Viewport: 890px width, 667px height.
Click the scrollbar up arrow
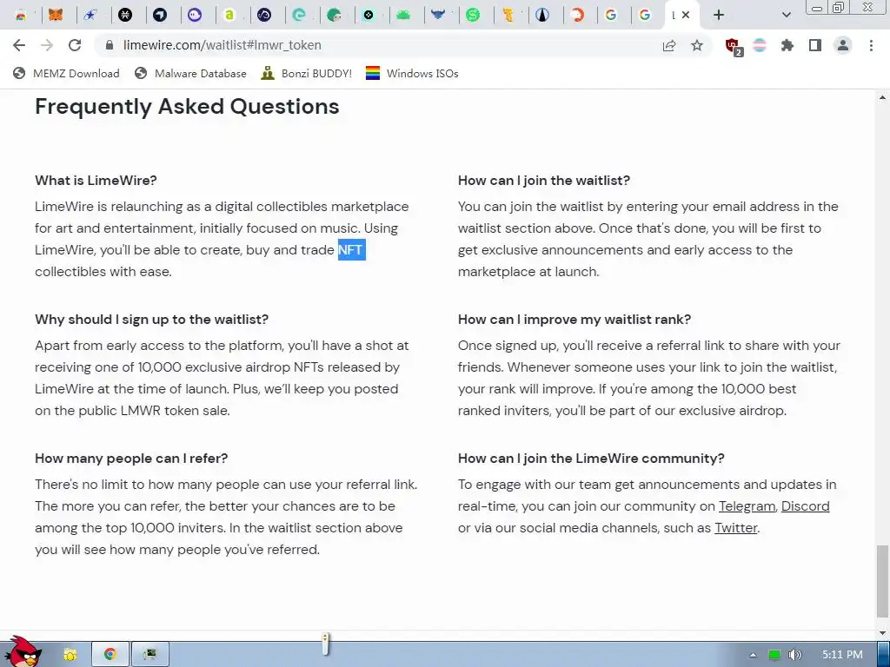point(882,97)
